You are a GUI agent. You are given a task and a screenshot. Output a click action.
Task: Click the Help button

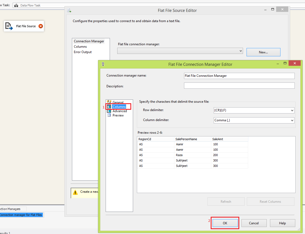[x=282, y=223]
